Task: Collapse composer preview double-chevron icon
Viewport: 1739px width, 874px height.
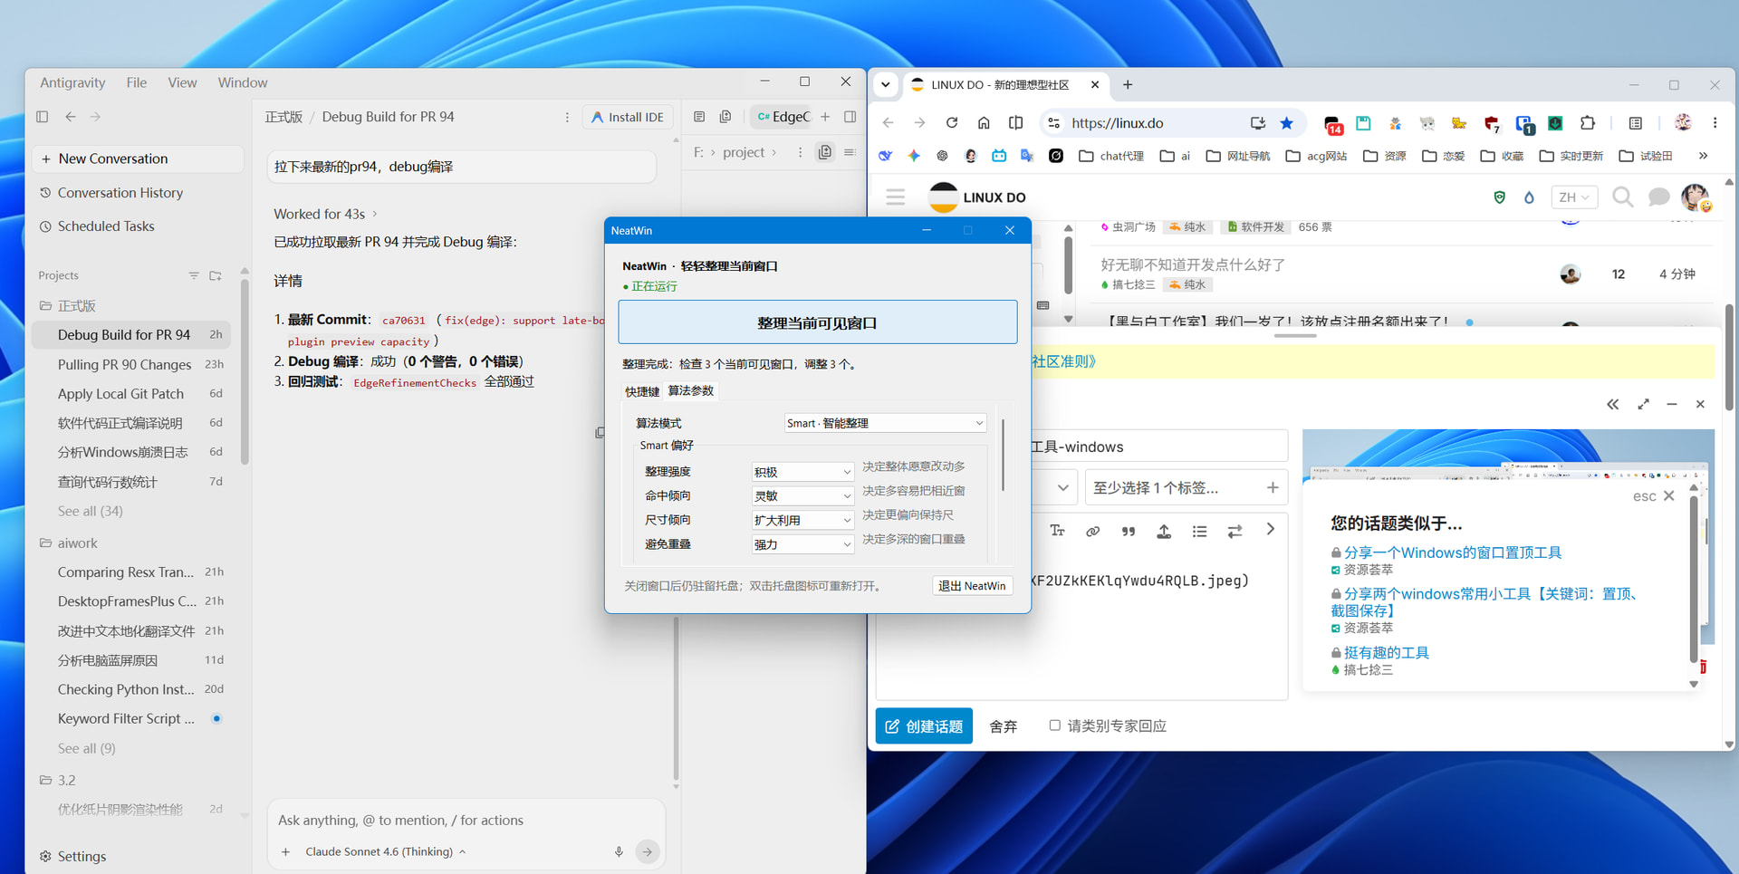Action: coord(1612,405)
